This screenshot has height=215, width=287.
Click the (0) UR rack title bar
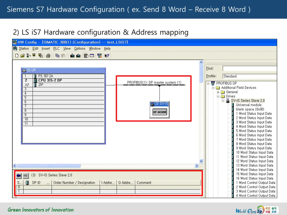point(63,70)
